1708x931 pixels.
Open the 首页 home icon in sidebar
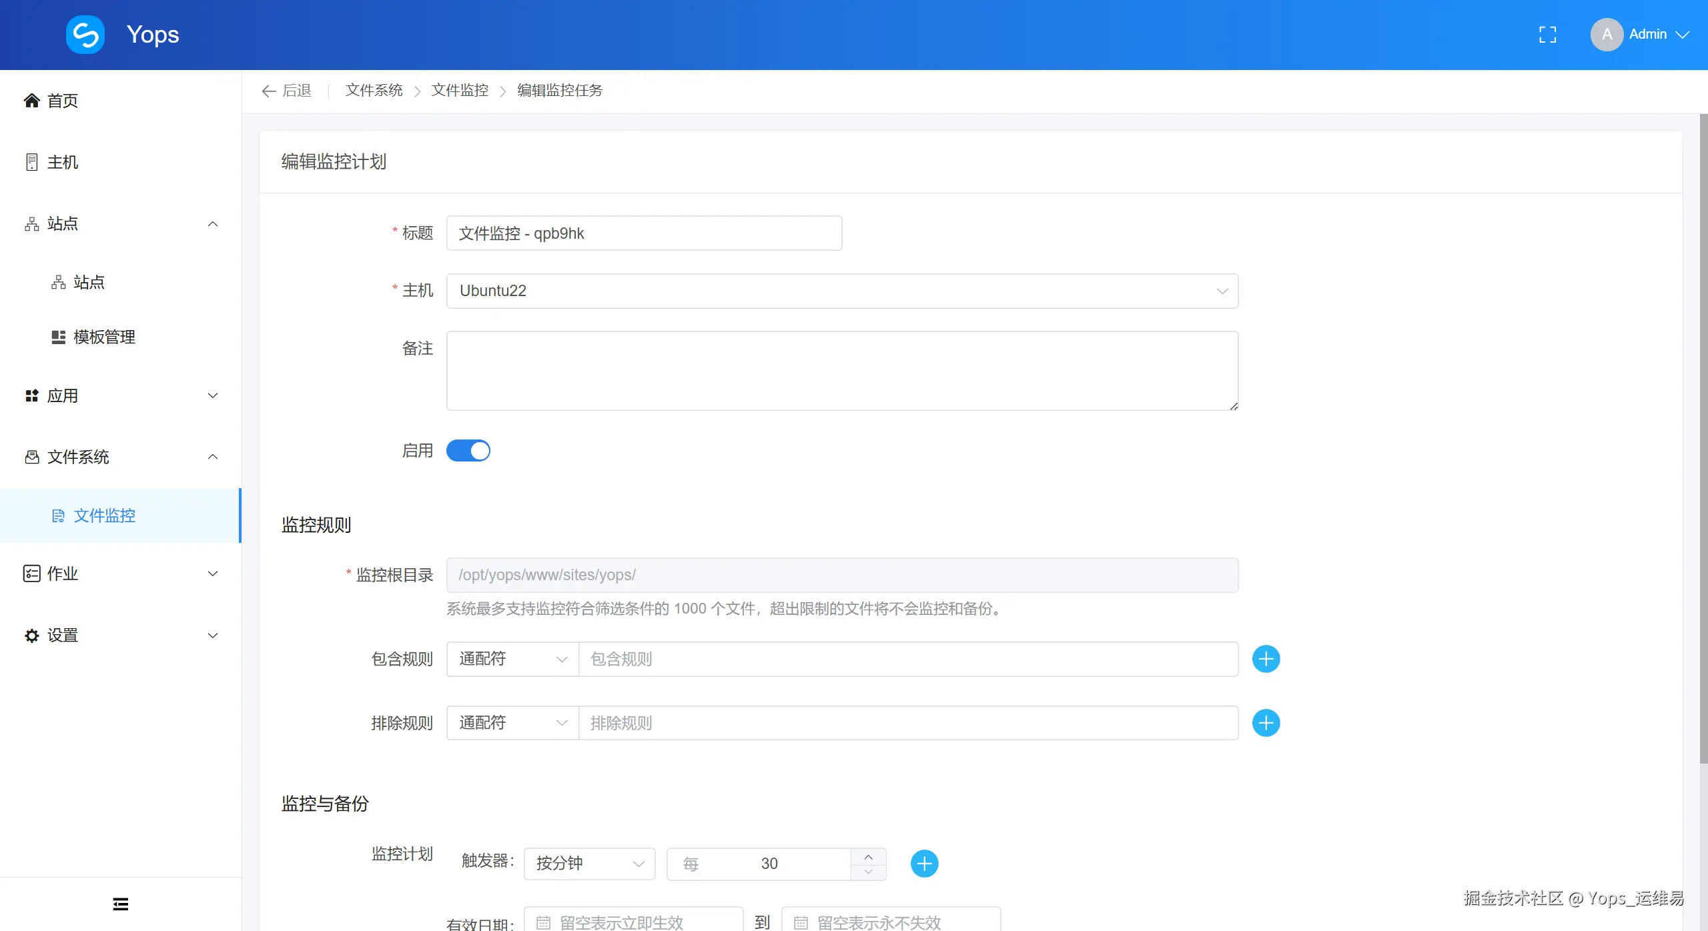31,100
